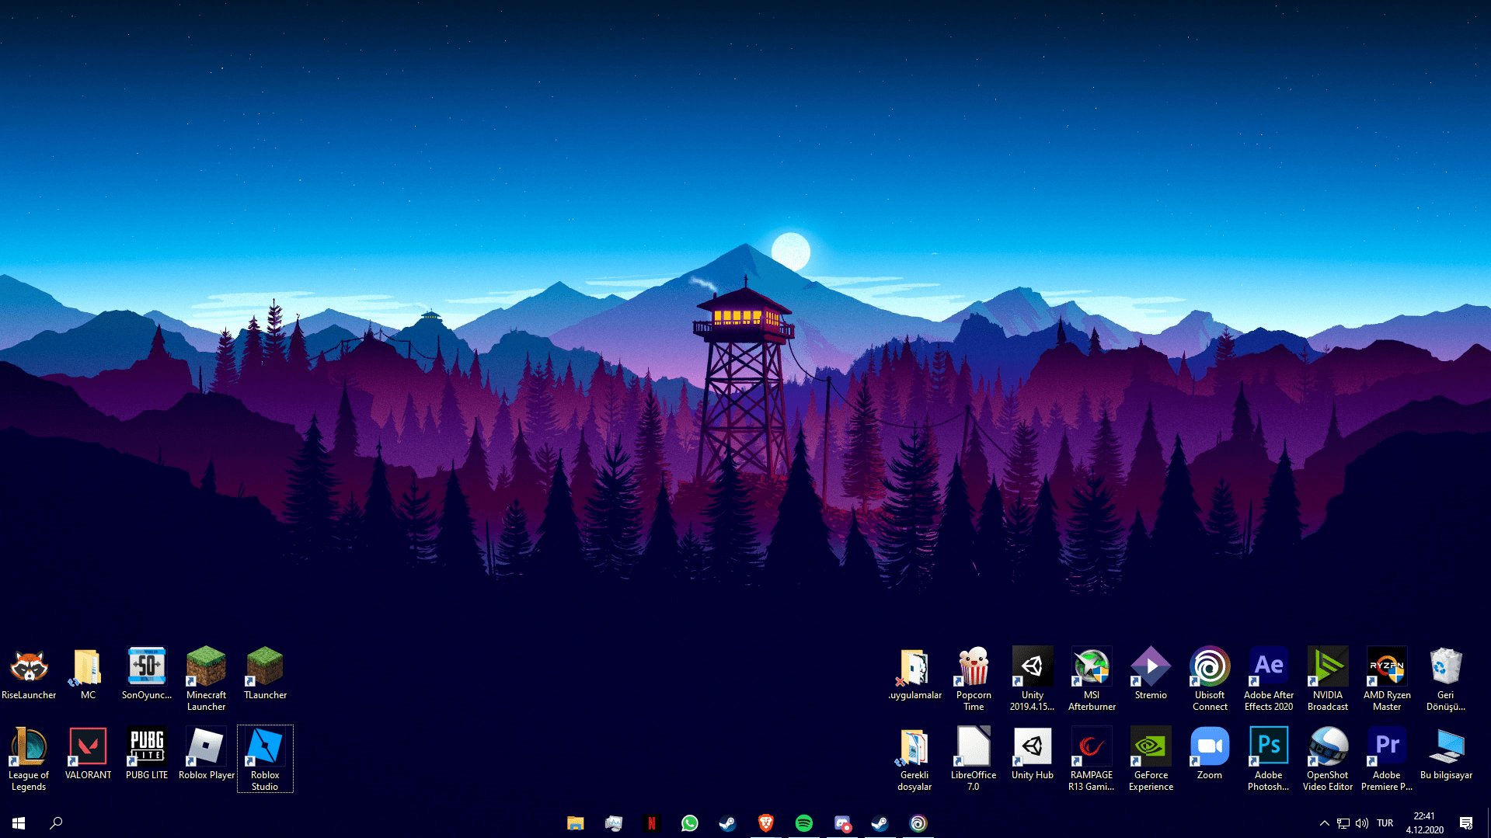
Task: Select the Stremio desktop icon
Action: [x=1151, y=673]
